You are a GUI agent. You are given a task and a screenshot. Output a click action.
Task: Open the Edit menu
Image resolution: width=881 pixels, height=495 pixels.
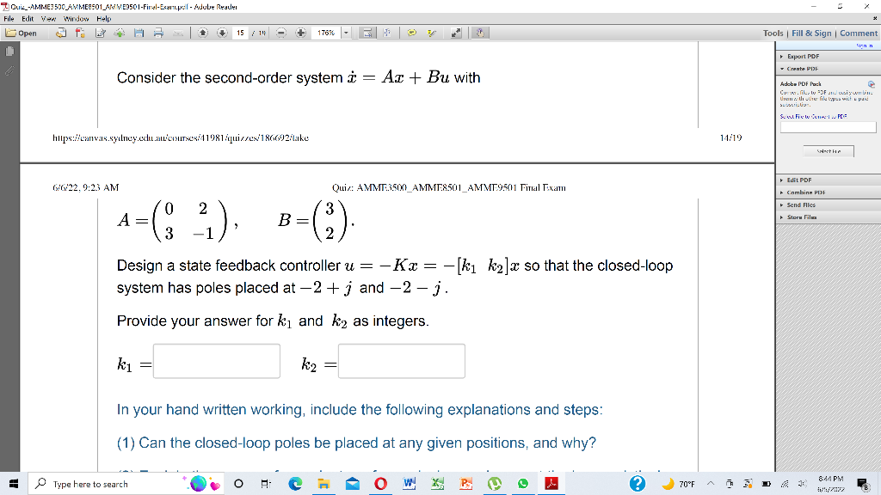28,19
